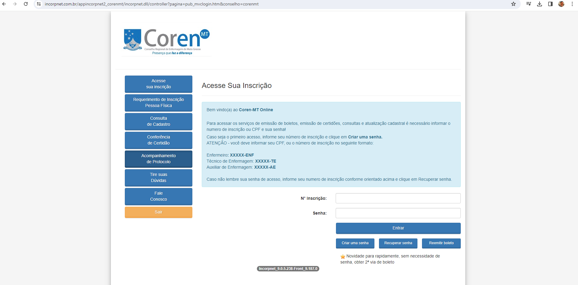The height and width of the screenshot is (285, 578).
Task: Click the Acesse Sua Inscrição heading
Action: 237,86
